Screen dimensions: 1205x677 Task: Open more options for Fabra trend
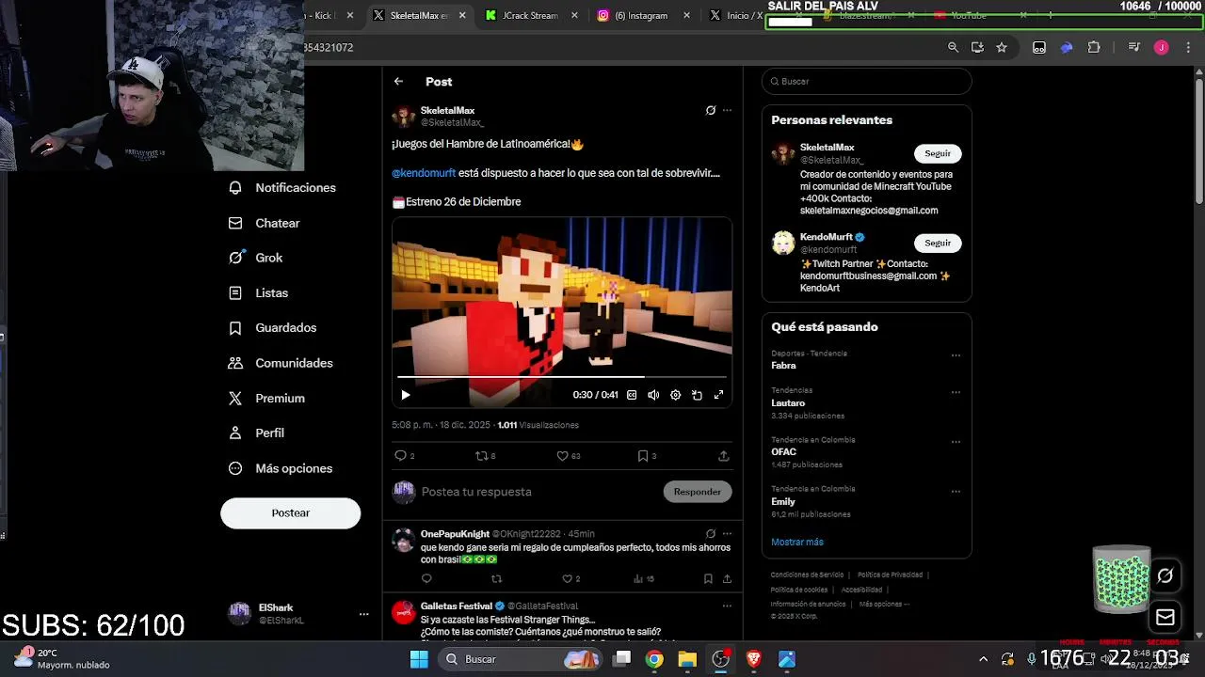[956, 355]
